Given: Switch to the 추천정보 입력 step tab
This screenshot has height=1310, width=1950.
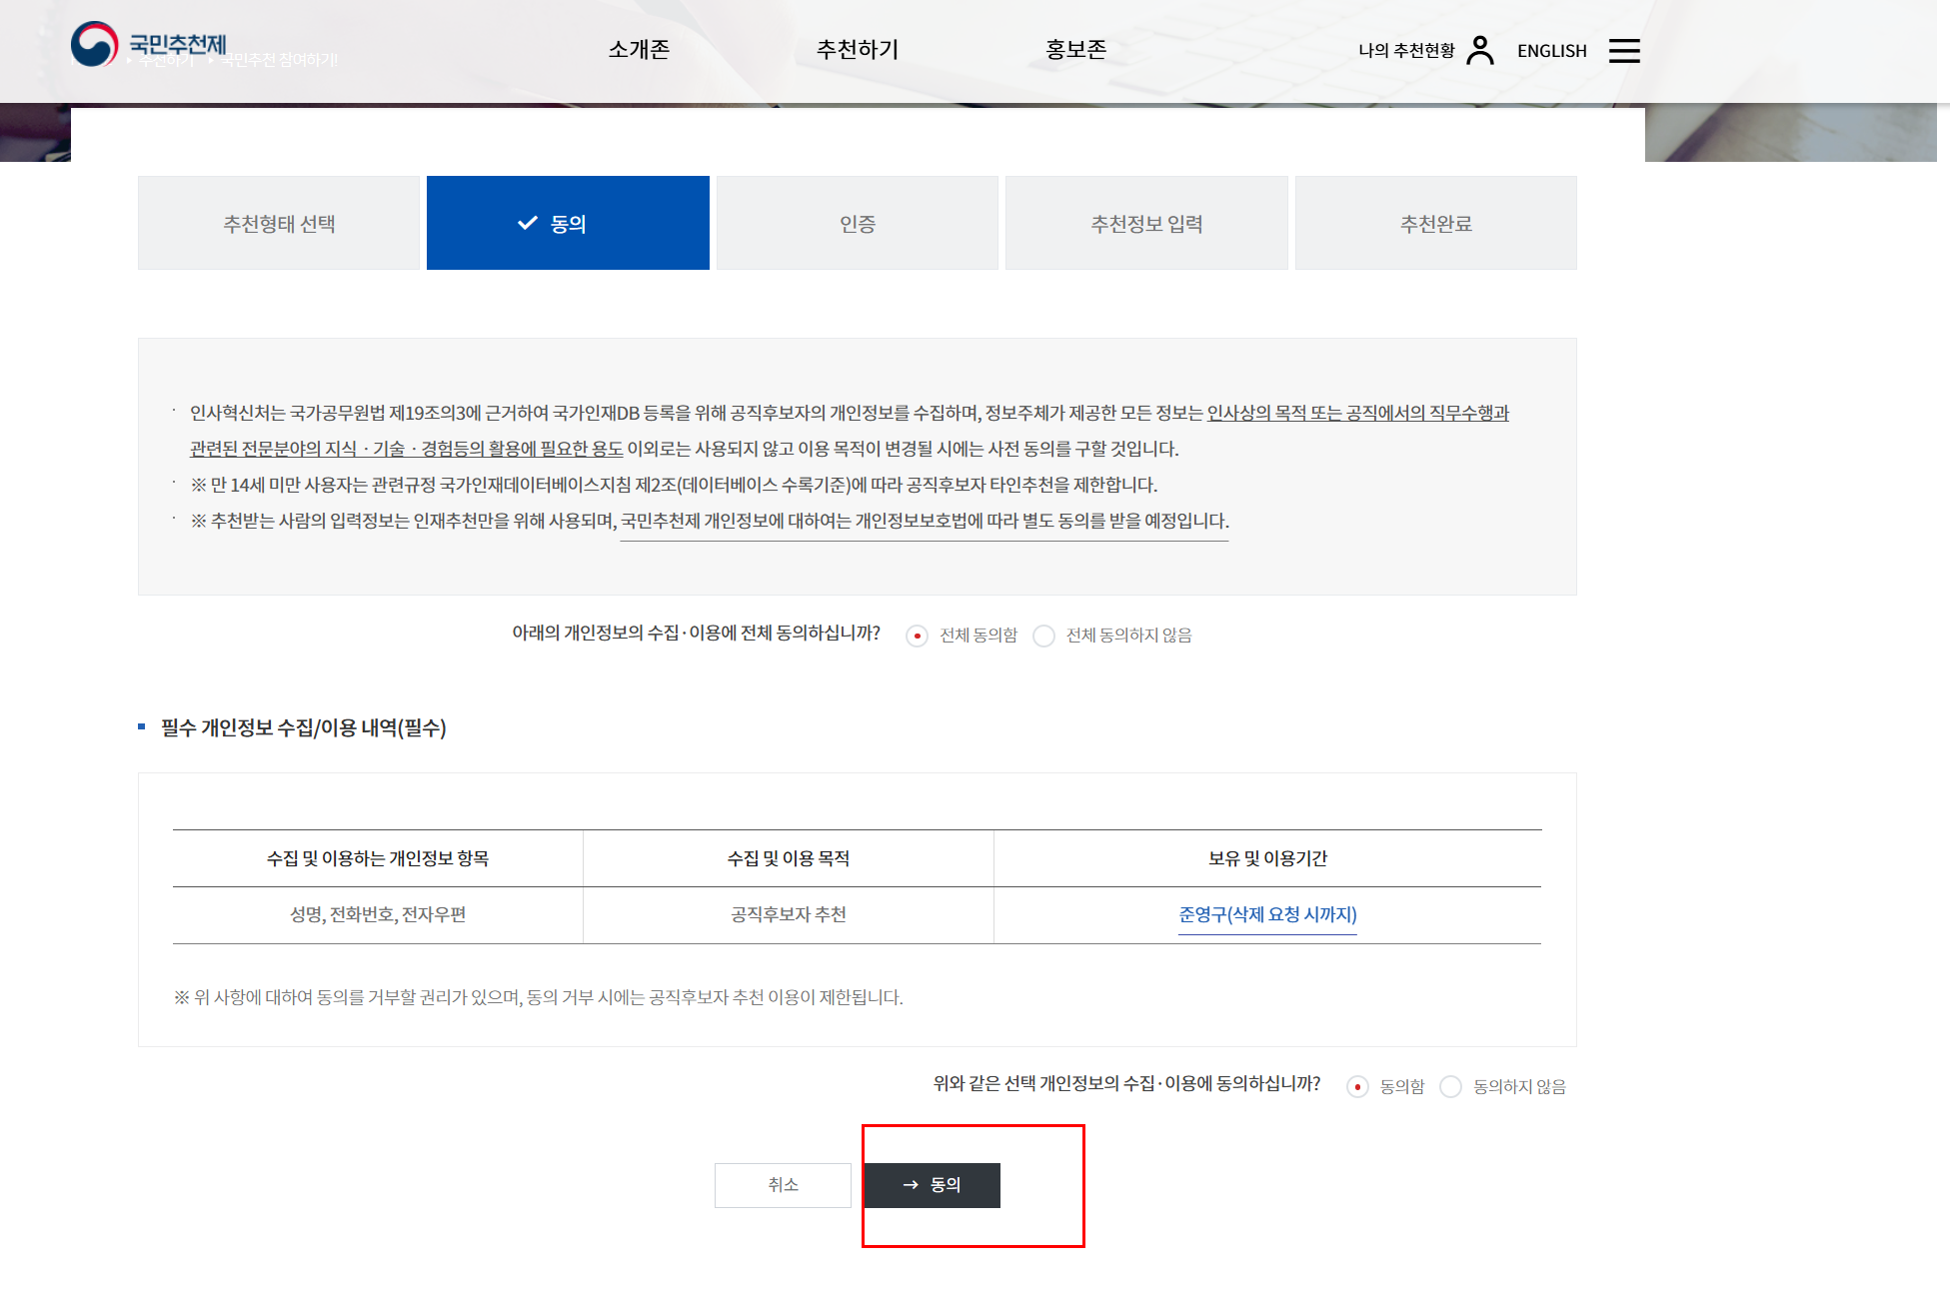Looking at the screenshot, I should pos(1145,223).
